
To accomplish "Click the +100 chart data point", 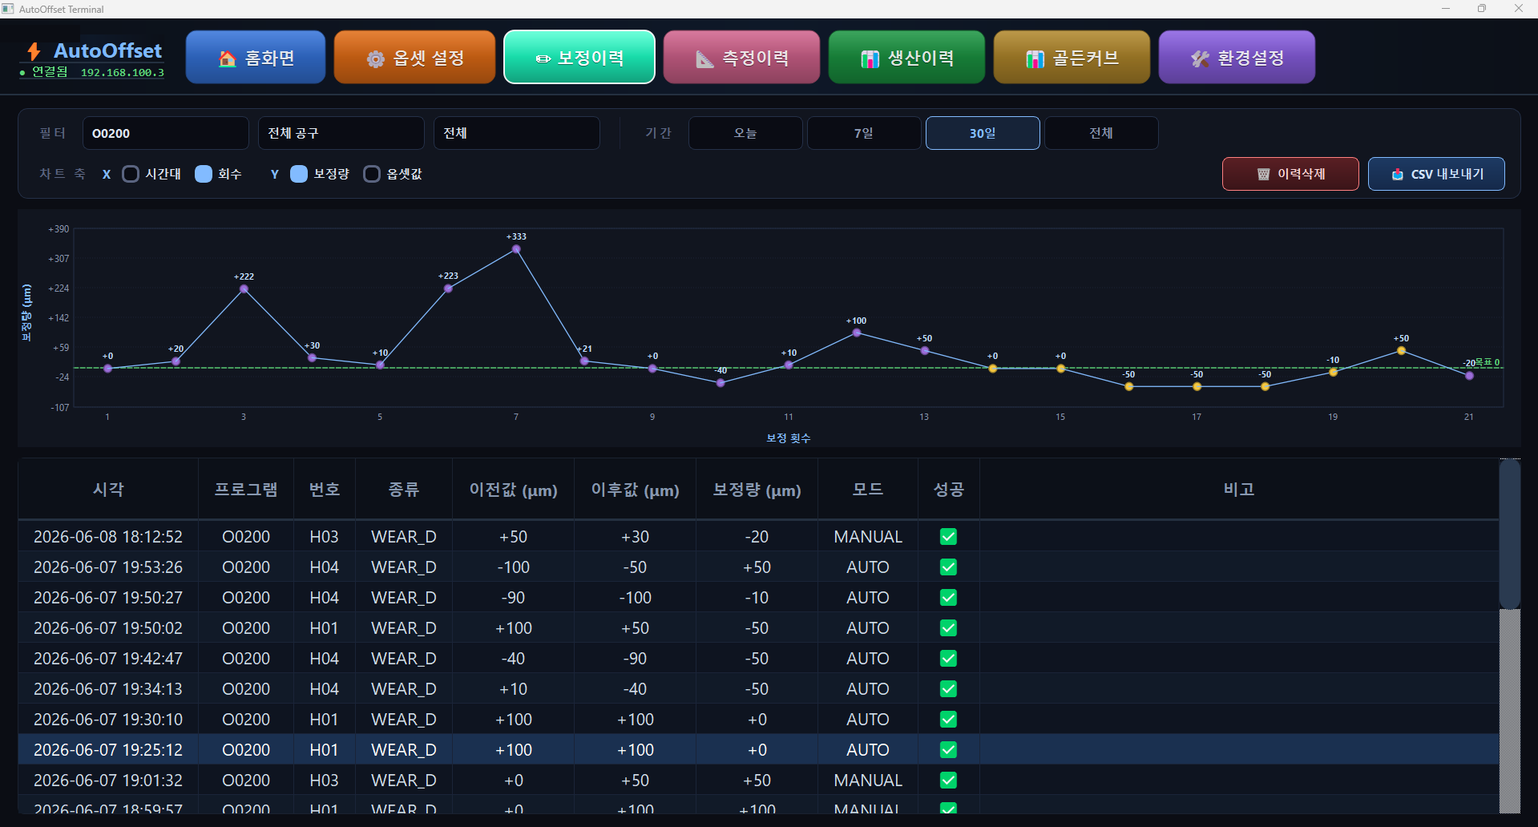I will coord(857,333).
